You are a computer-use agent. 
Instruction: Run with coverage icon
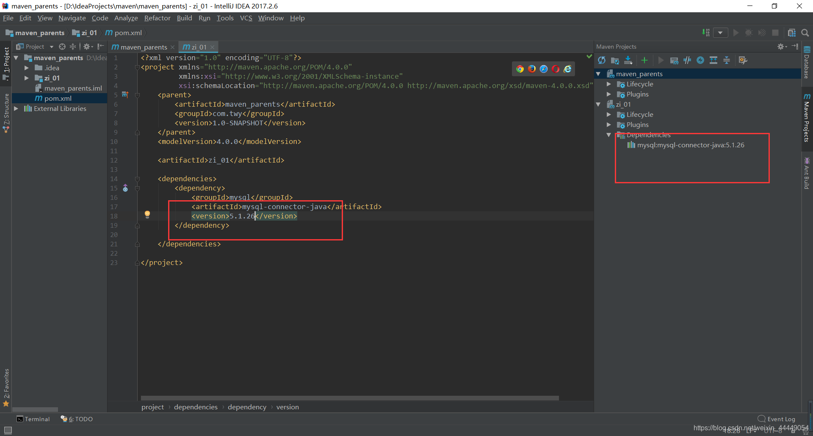coord(762,33)
